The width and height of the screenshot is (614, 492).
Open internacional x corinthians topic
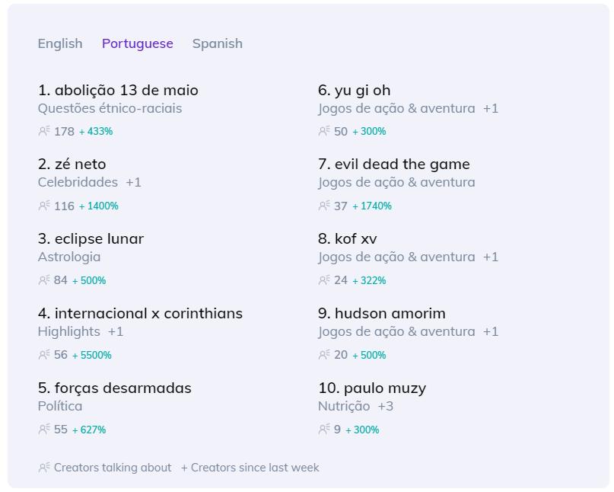point(140,314)
